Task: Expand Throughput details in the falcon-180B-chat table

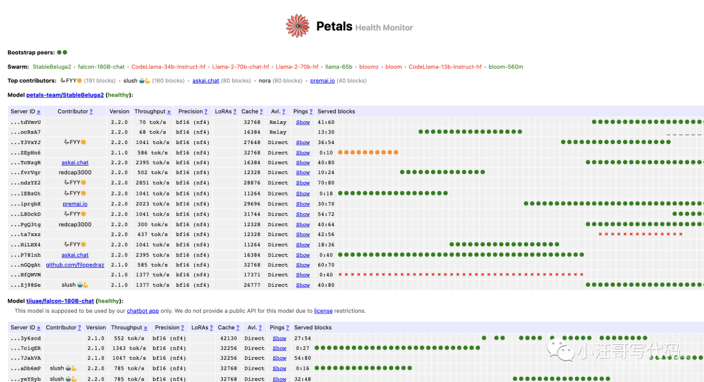Action: pos(145,328)
